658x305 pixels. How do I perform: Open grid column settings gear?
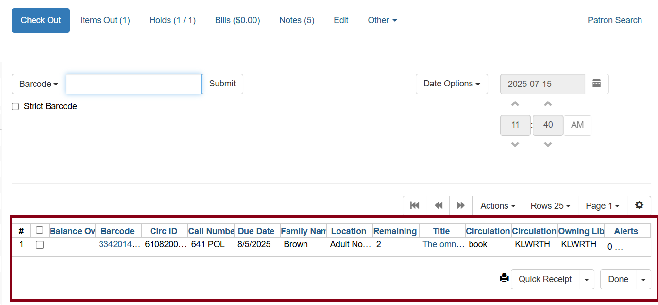pyautogui.click(x=639, y=205)
